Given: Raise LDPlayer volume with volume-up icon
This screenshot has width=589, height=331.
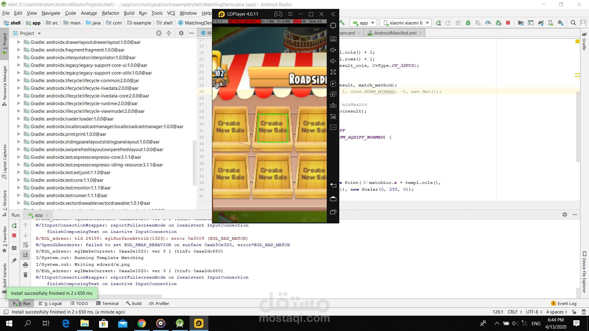Looking at the screenshot, I should [333, 50].
